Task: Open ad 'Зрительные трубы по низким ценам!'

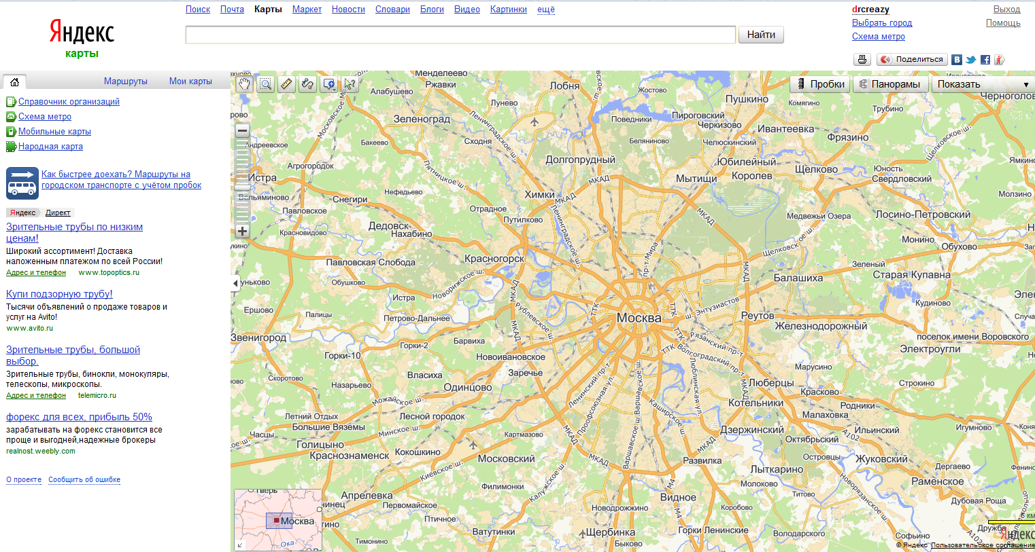Action: [x=74, y=233]
